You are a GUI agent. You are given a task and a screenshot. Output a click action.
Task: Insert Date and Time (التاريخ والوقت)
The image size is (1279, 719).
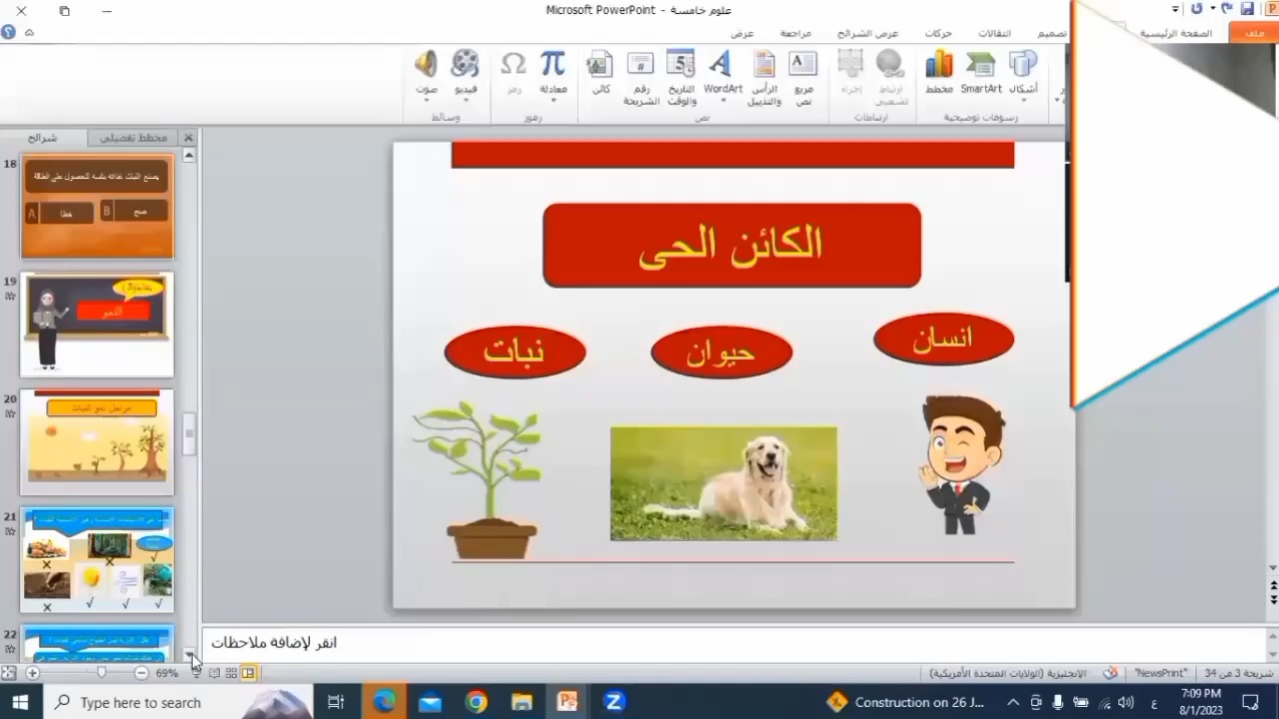pos(680,75)
